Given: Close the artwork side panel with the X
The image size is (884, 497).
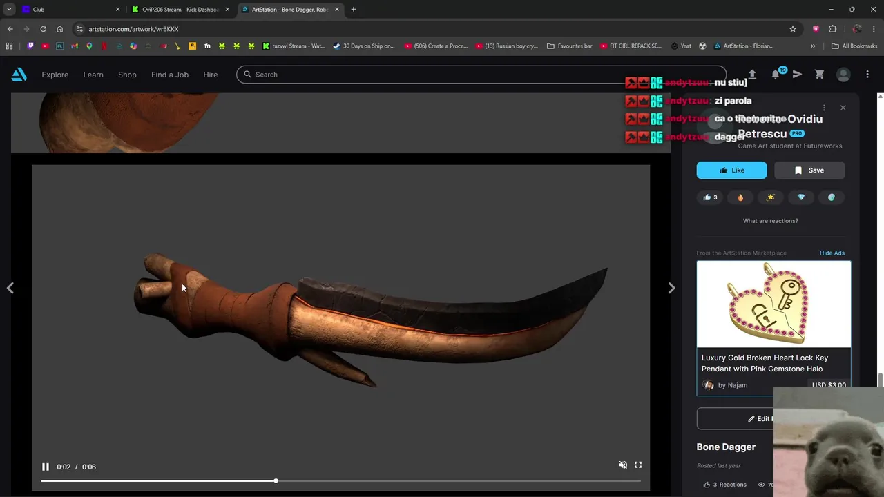Looking at the screenshot, I should pos(843,108).
